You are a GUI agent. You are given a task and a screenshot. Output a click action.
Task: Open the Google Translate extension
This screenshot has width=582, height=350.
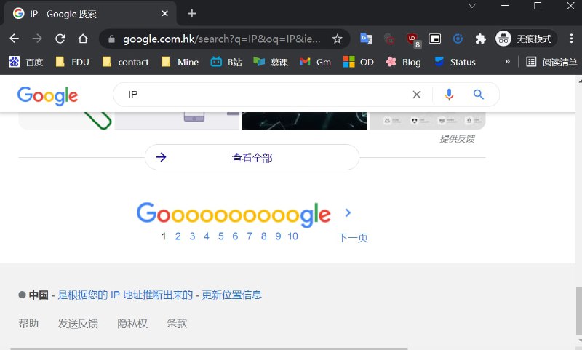[x=366, y=39]
